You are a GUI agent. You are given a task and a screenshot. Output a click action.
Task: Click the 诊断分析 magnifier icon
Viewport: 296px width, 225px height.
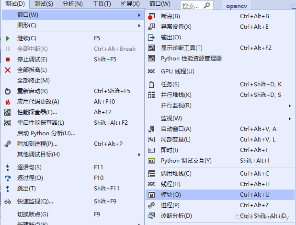click(x=151, y=216)
